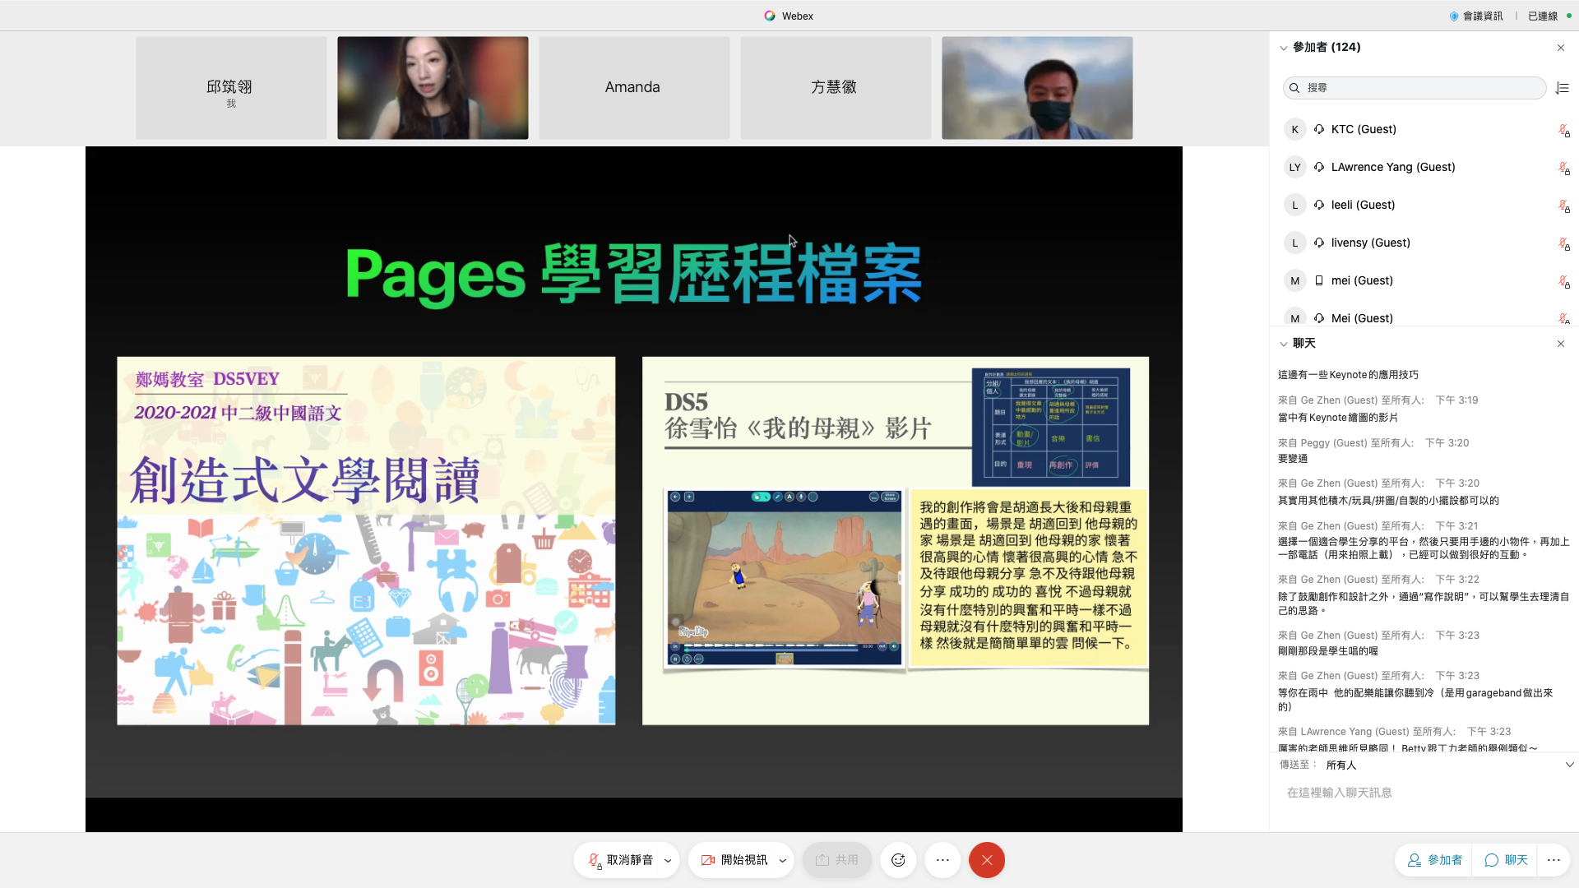Screen dimensions: 1579x888
Task: Toggle the 參加者 panel button
Action: click(1435, 860)
